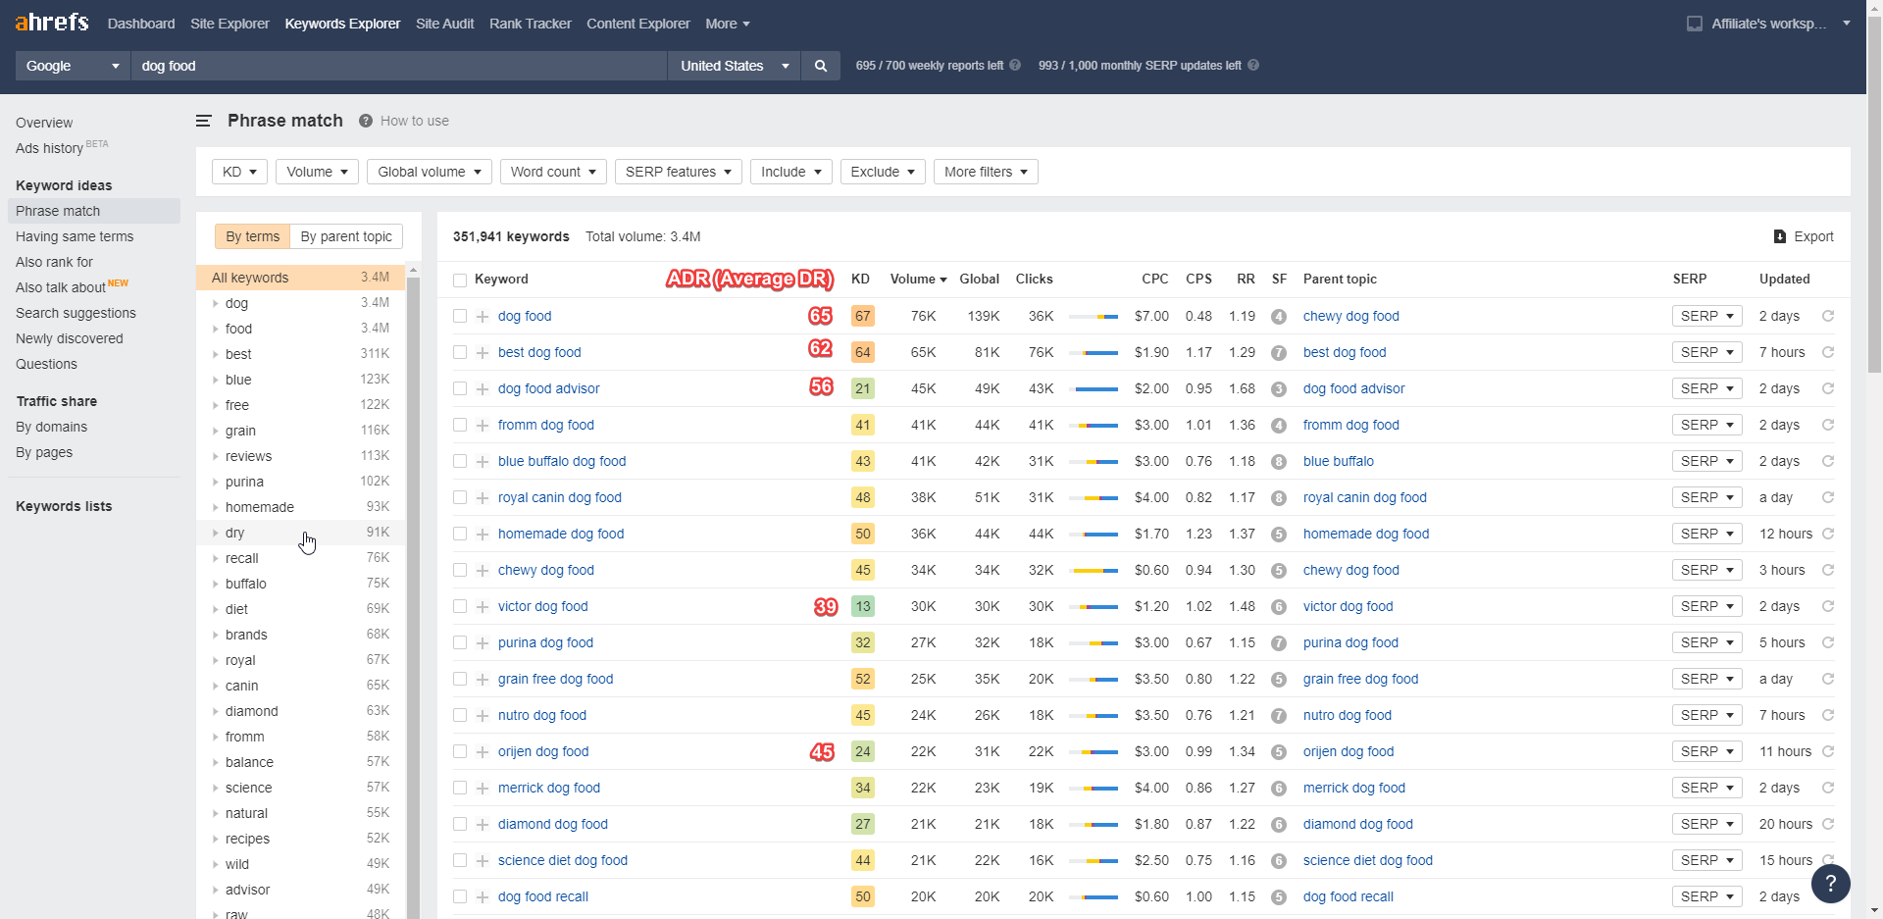Click the workspace icon in the top bar
Screen dimensions: 1883x919
pyautogui.click(x=1695, y=24)
